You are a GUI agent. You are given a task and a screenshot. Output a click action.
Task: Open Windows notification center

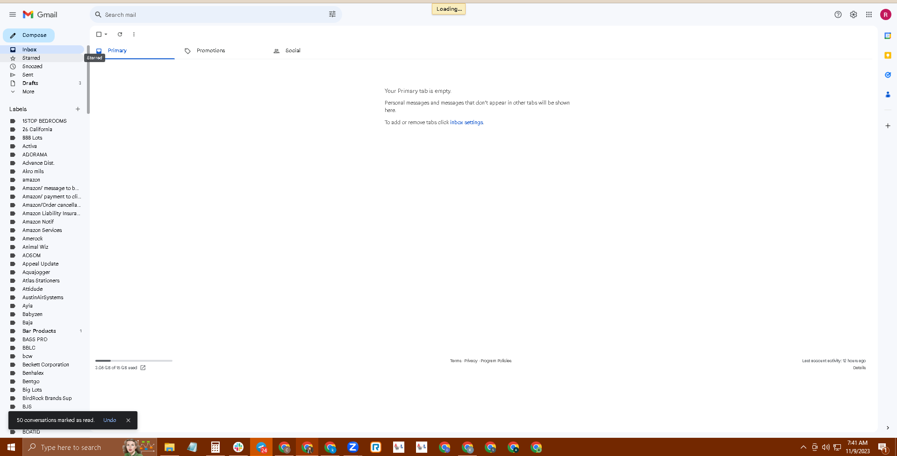click(x=883, y=447)
